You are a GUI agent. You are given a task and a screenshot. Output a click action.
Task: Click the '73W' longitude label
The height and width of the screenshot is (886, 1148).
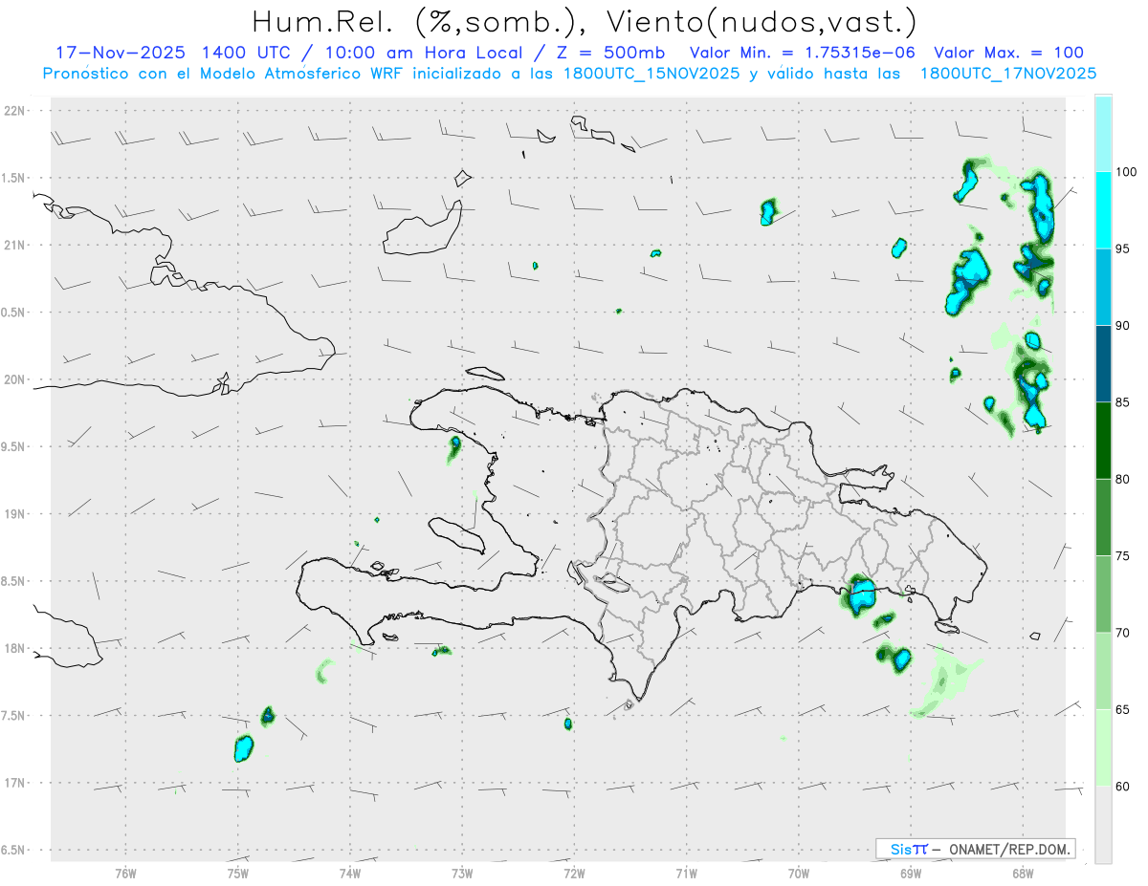click(x=462, y=874)
